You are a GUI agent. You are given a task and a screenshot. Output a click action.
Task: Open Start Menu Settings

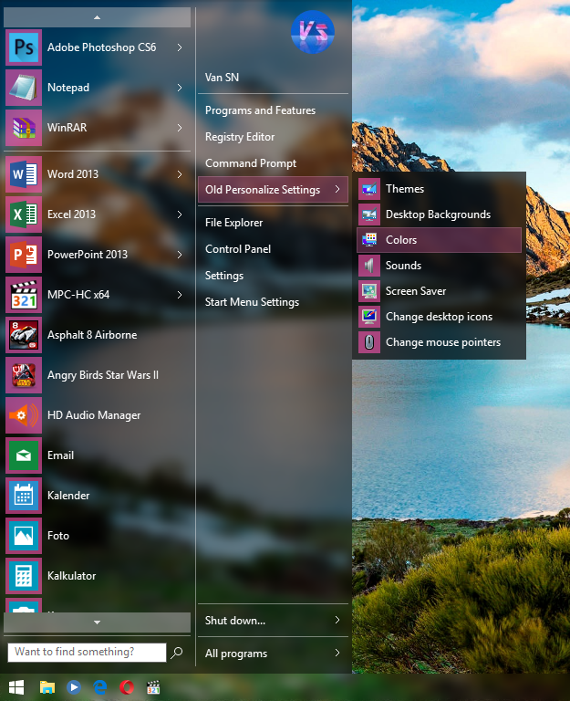[x=273, y=302]
